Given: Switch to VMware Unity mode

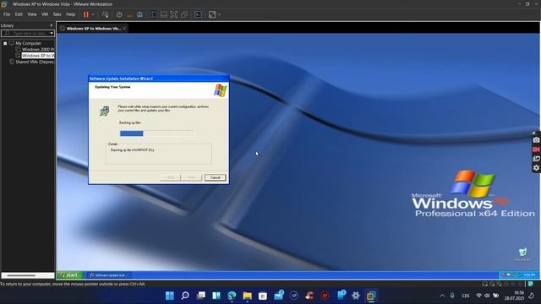Looking at the screenshot, I should coord(184,14).
